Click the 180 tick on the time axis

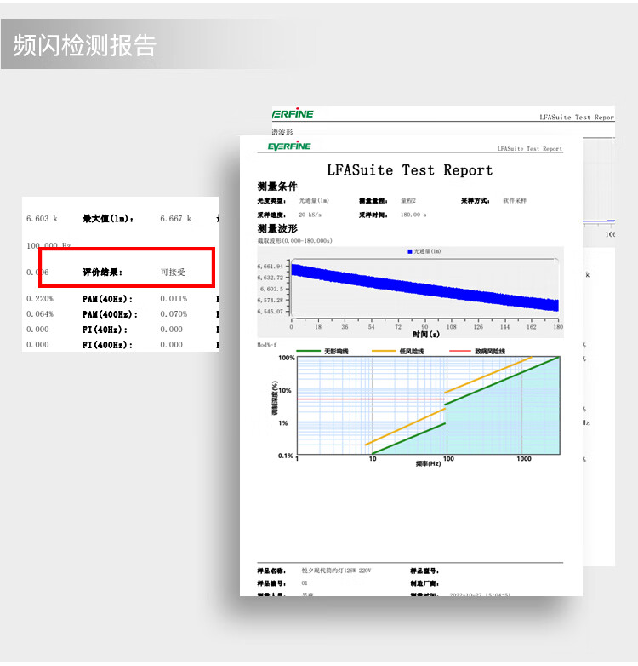(558, 327)
